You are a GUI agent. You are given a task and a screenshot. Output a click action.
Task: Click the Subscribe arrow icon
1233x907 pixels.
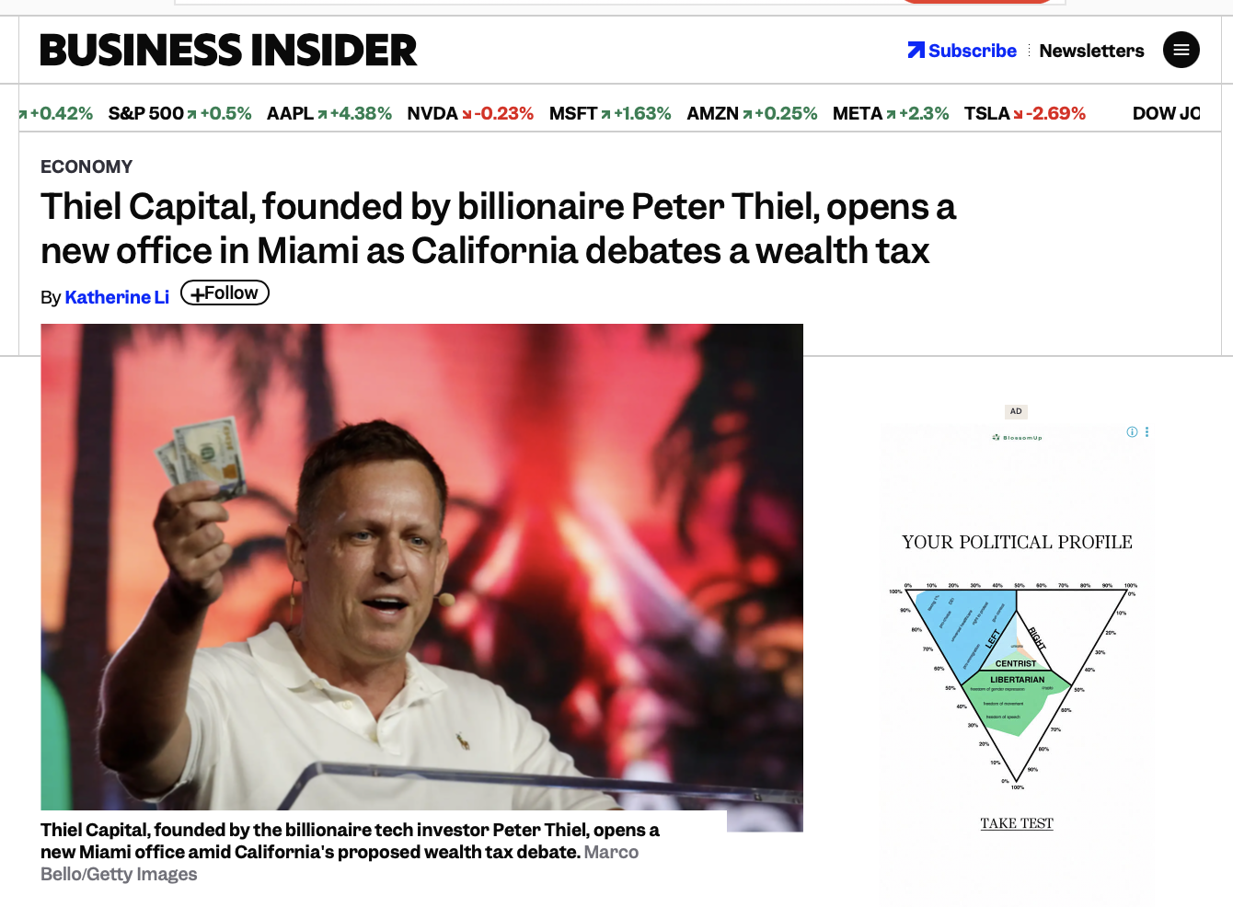pyautogui.click(x=916, y=50)
